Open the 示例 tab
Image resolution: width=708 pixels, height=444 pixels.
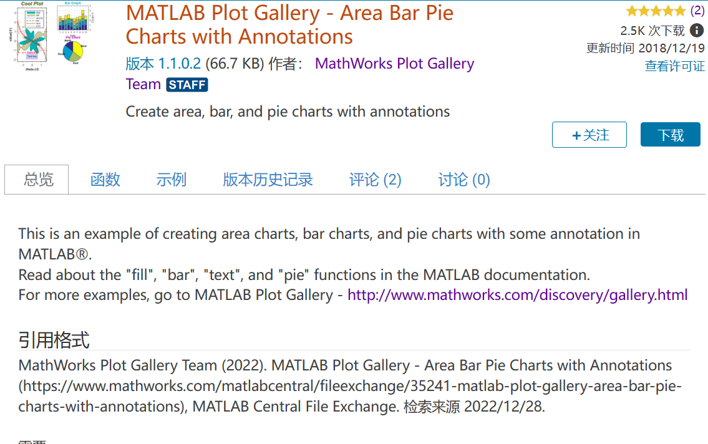tap(172, 180)
